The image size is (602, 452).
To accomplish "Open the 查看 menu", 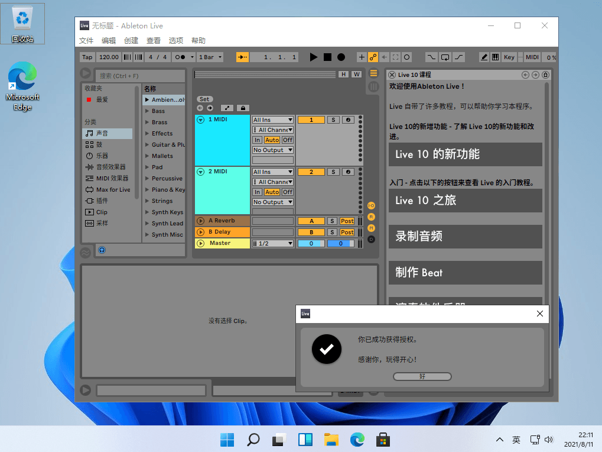I will coord(154,40).
